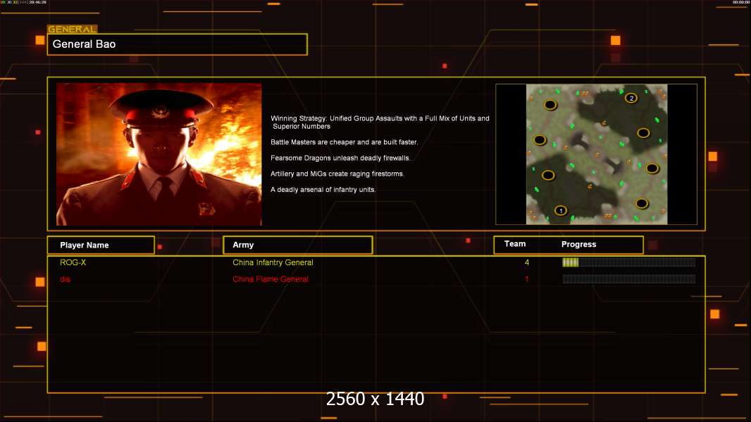Click the General Bao portrait image
This screenshot has width=751, height=422.
tap(159, 154)
